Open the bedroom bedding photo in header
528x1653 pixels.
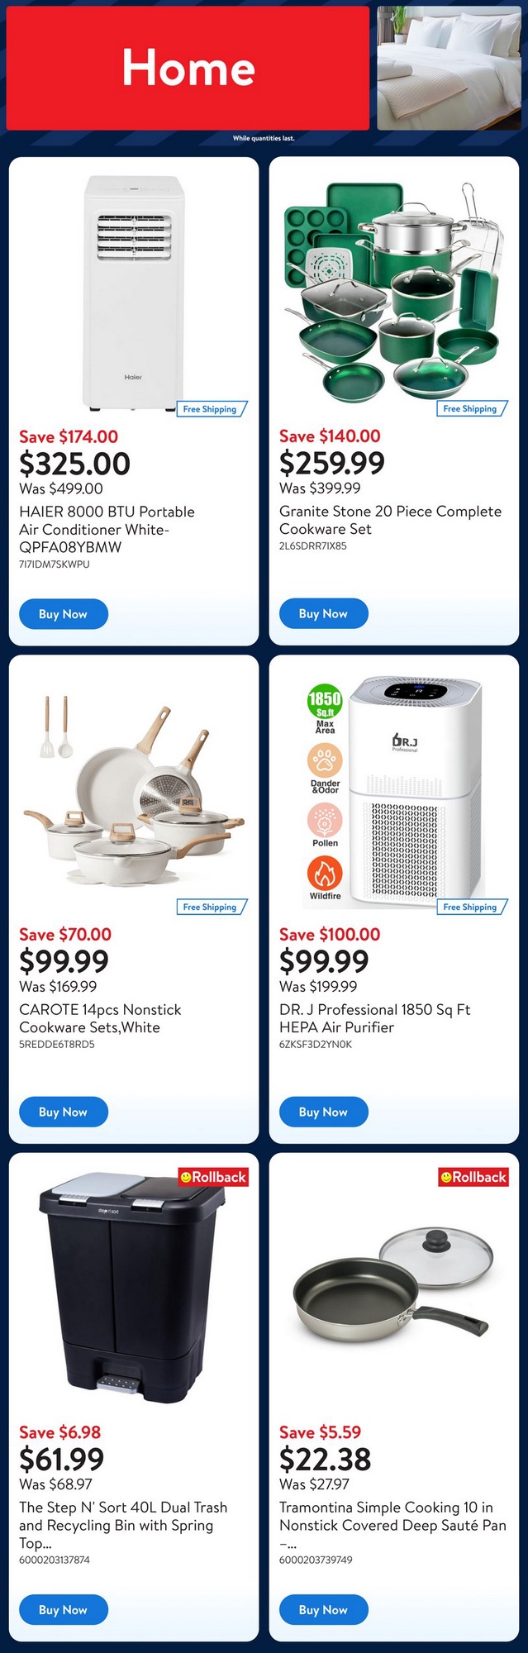(450, 68)
